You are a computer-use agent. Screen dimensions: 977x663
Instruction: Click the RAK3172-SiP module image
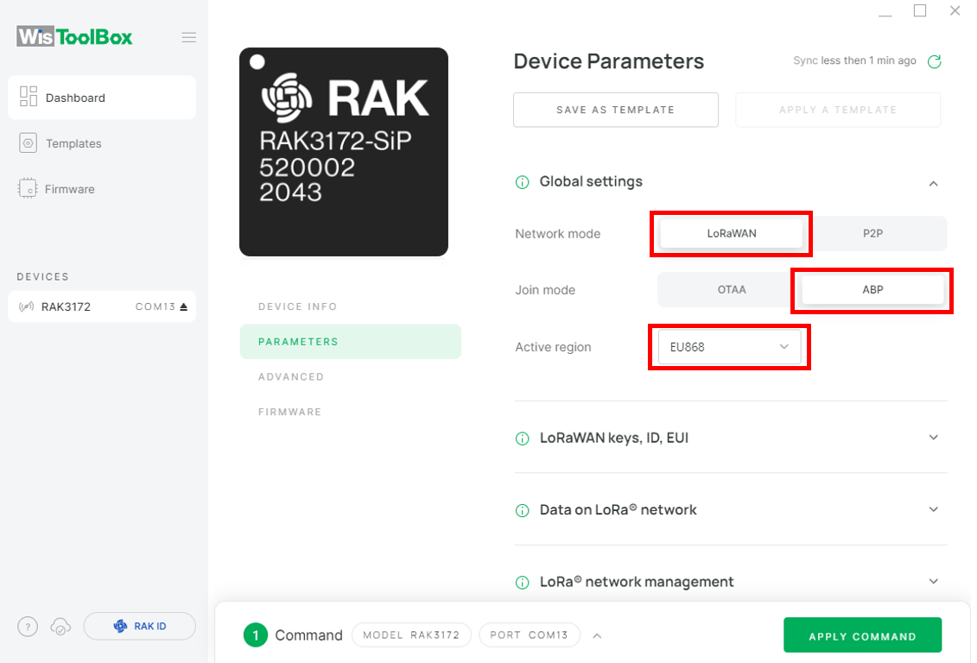coord(344,152)
